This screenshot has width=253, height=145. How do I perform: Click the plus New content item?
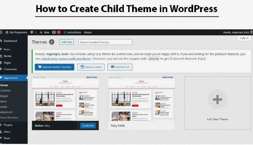[44, 32]
